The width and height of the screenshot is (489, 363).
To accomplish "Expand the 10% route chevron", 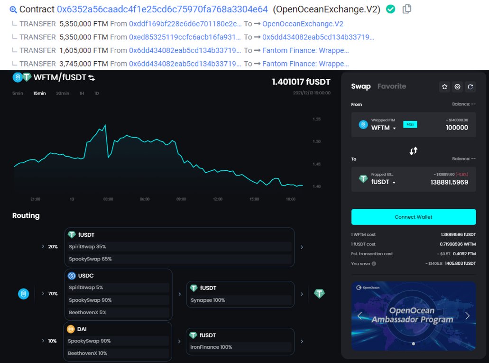I will [43, 341].
